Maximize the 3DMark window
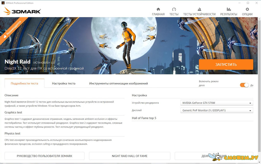Viewport: 261px width, 164px height. (248, 3)
